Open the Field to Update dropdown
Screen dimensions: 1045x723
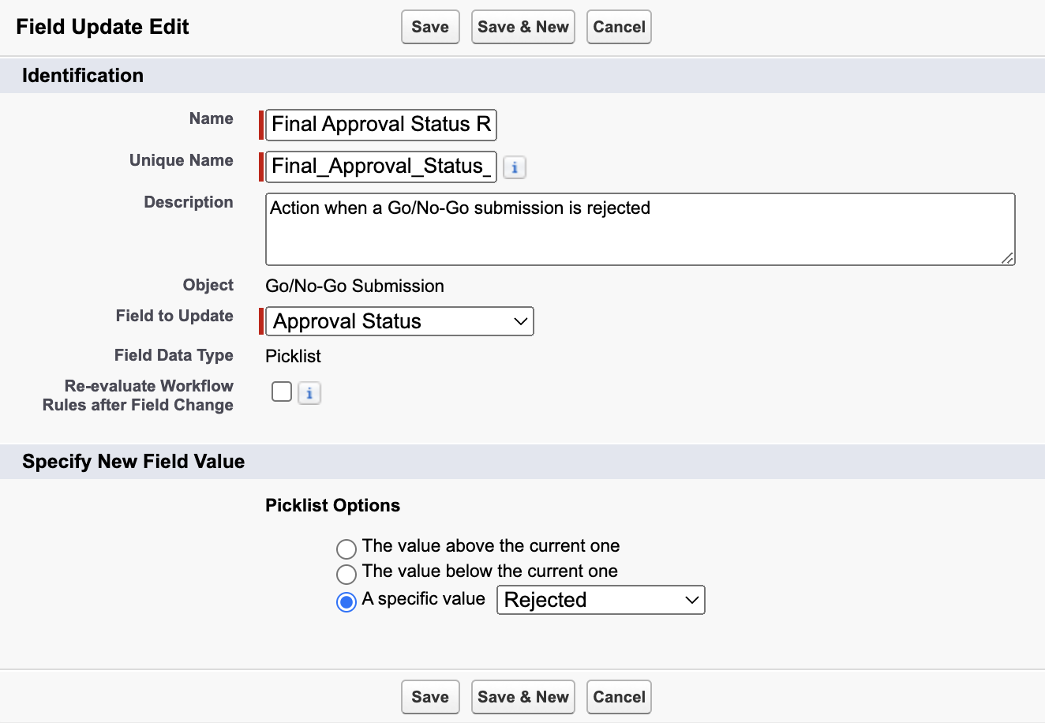pos(399,321)
